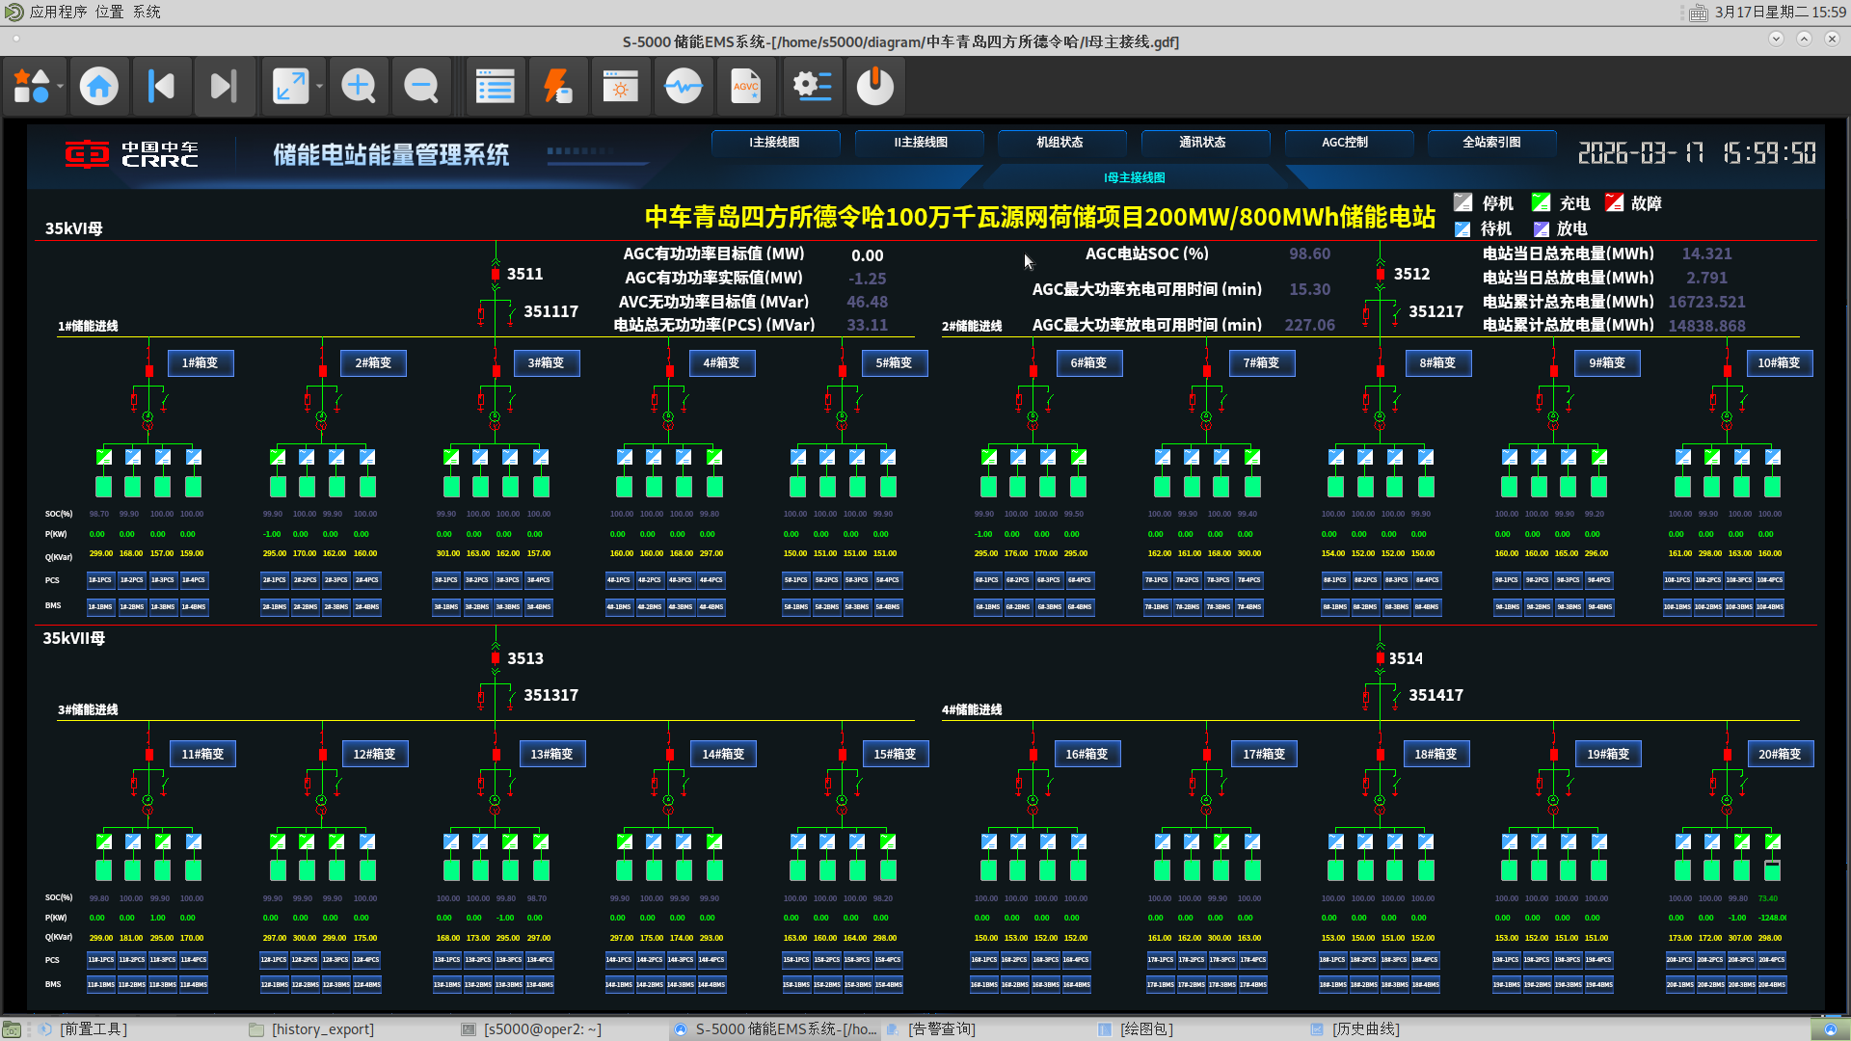This screenshot has width=1851, height=1041.
Task: Toggle the red 3511 breaker switch
Action: [496, 275]
